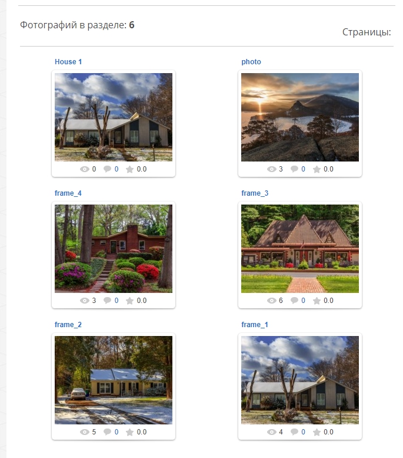Click the star icon under frame_2
Screen dimensions: 403x458
[x=130, y=432]
